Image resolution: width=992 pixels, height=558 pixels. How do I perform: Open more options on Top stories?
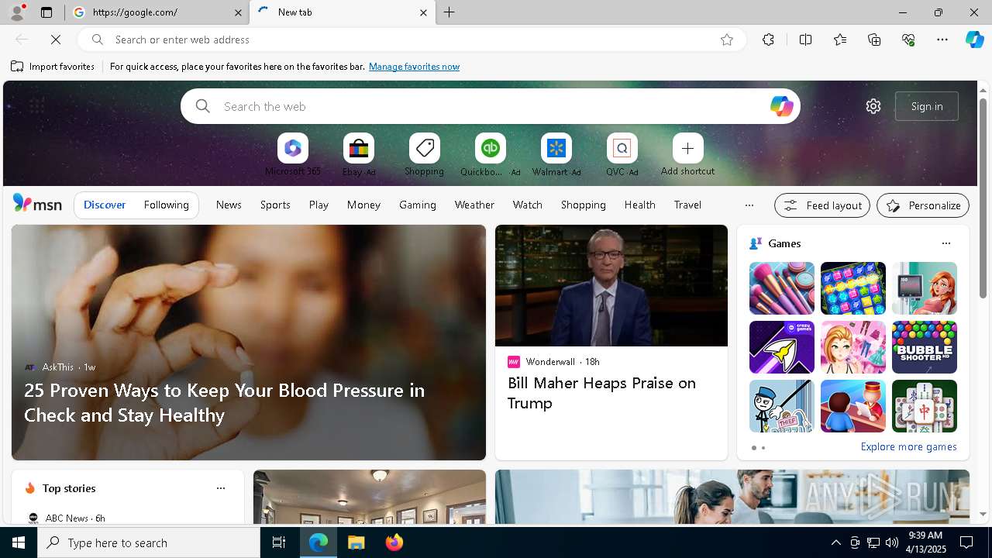click(221, 488)
